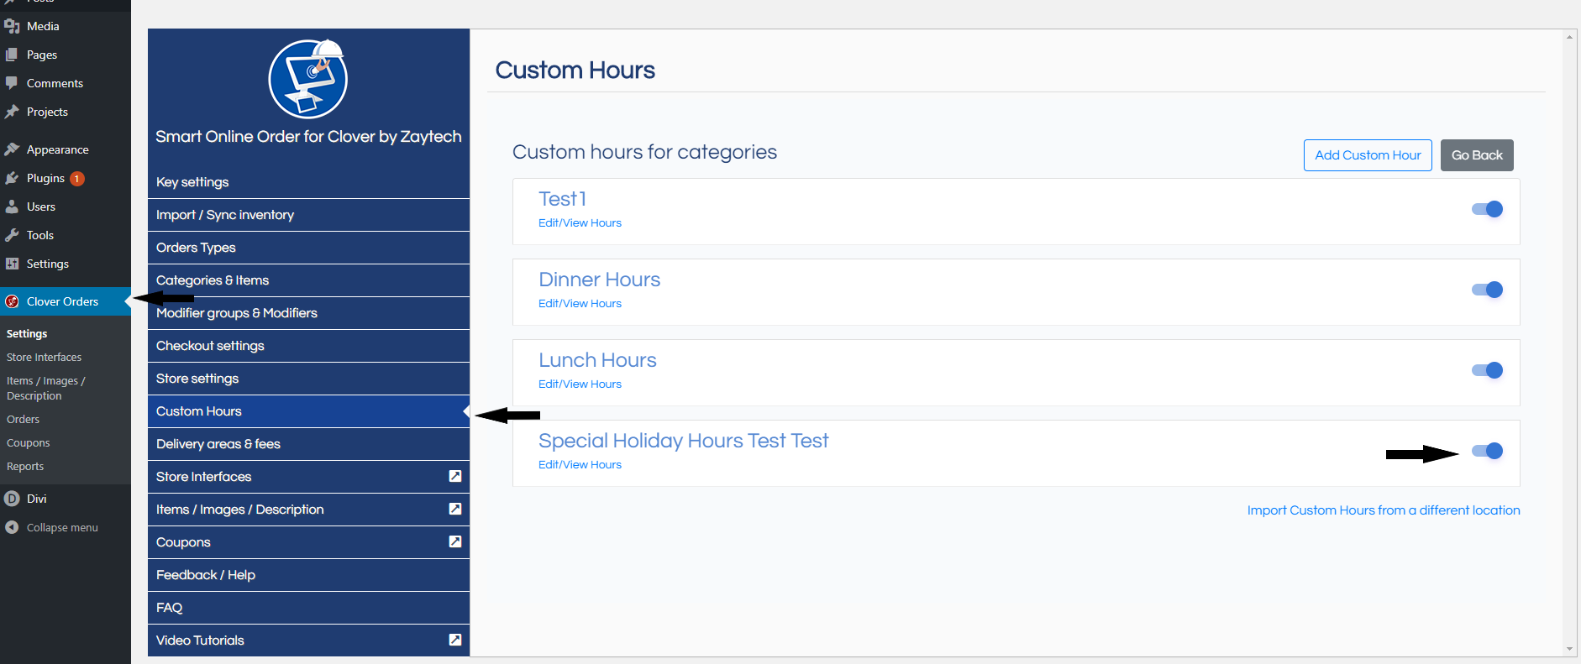Click the Users person icon
Image resolution: width=1581 pixels, height=664 pixels.
click(x=12, y=207)
